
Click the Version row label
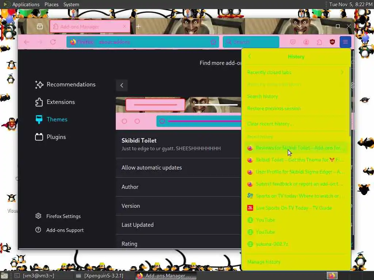(131, 206)
